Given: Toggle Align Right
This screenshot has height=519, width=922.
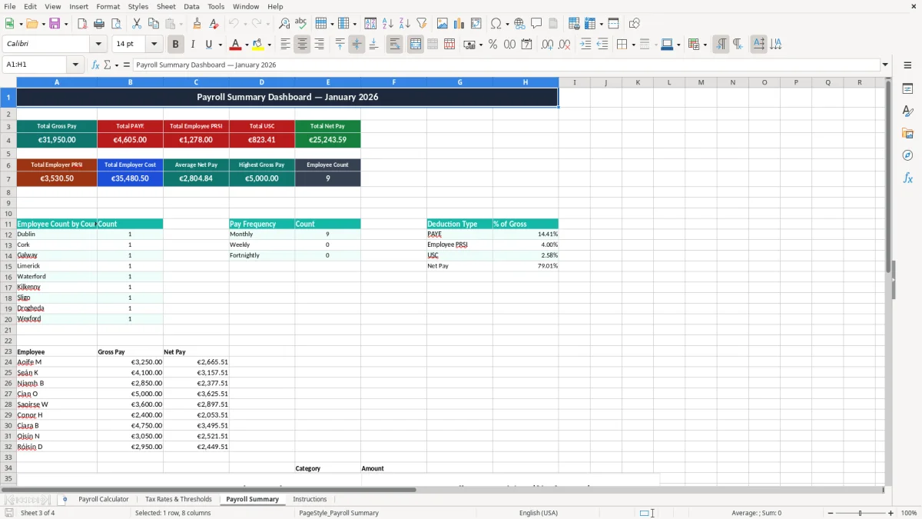Looking at the screenshot, I should tap(319, 45).
